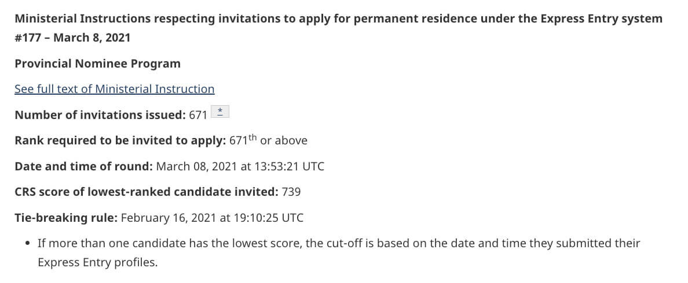The width and height of the screenshot is (688, 283).
Task: Click the "CRS score of lowest-ranked candidate" label
Action: click(148, 192)
